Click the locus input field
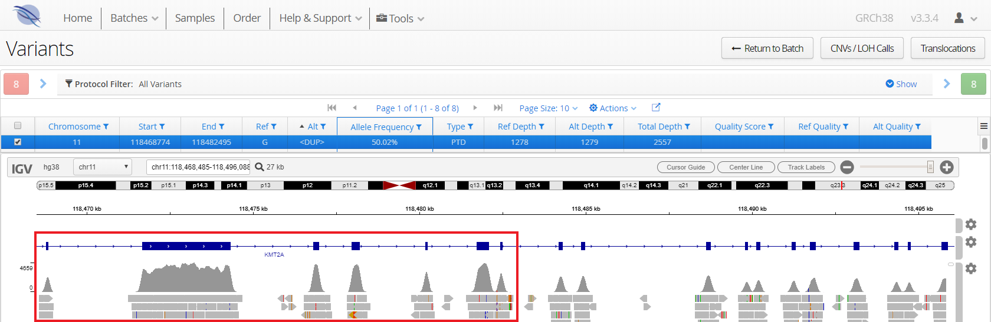The height and width of the screenshot is (322, 991). coord(199,167)
